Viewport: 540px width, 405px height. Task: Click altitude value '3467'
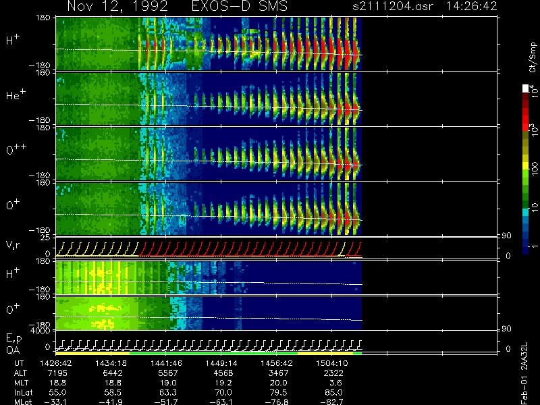tap(278, 373)
